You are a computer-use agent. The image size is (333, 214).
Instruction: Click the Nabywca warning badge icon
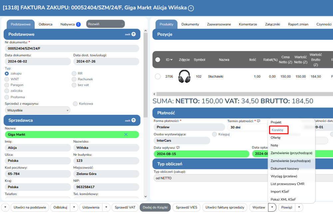78,24
